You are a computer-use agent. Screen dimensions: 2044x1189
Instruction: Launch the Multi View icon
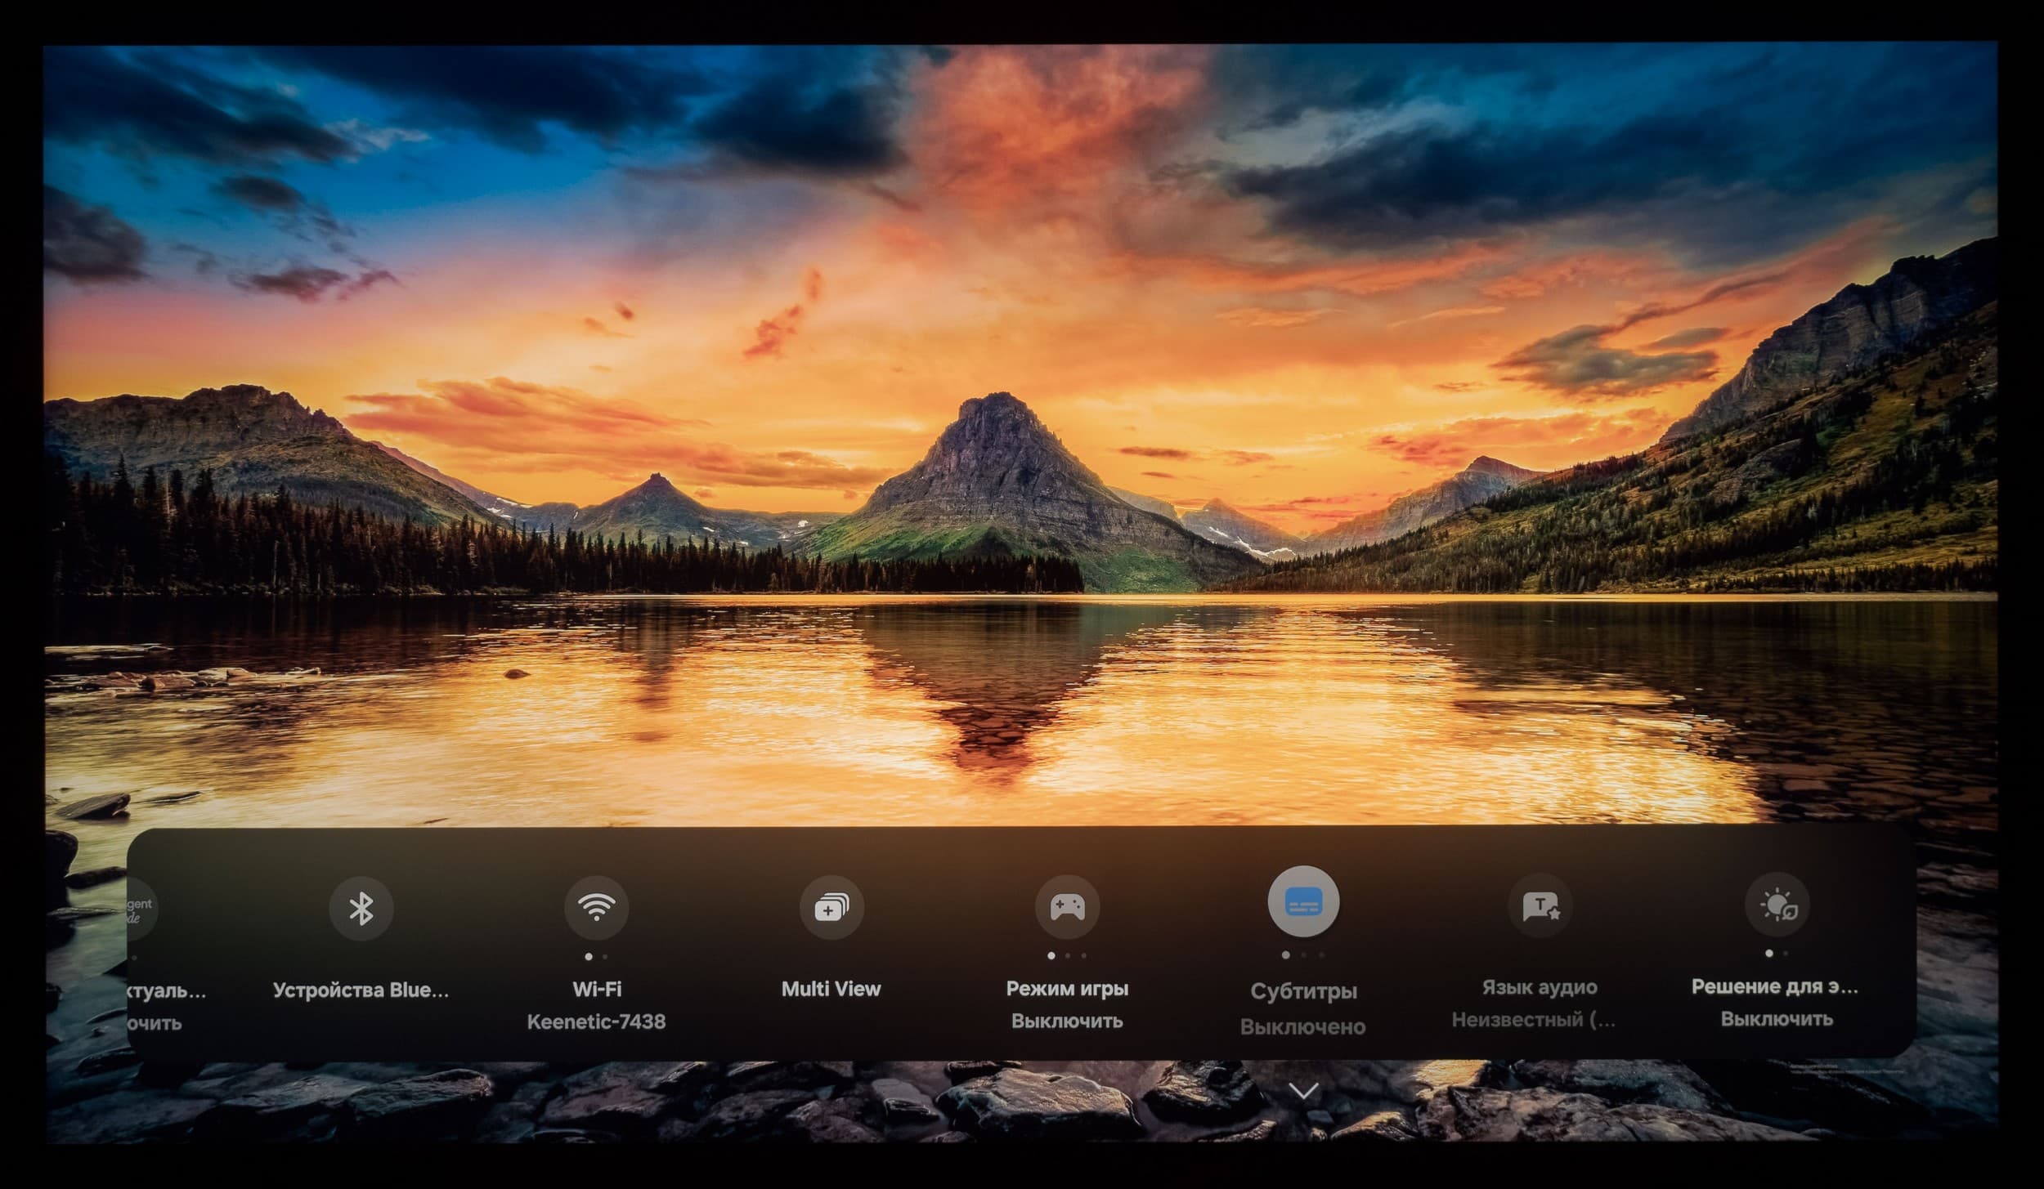[831, 907]
